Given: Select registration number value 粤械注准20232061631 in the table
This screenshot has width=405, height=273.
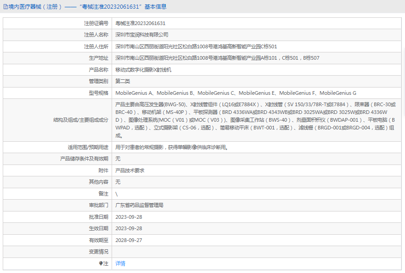Looking at the screenshot, I should 140,23.
